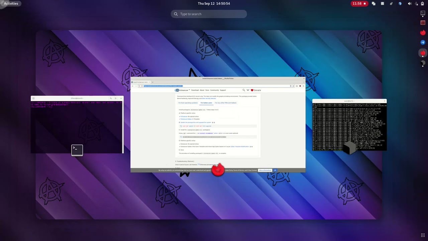
Task: Launch the un-highlighted red fox browser dash icon
Action: (x=423, y=33)
